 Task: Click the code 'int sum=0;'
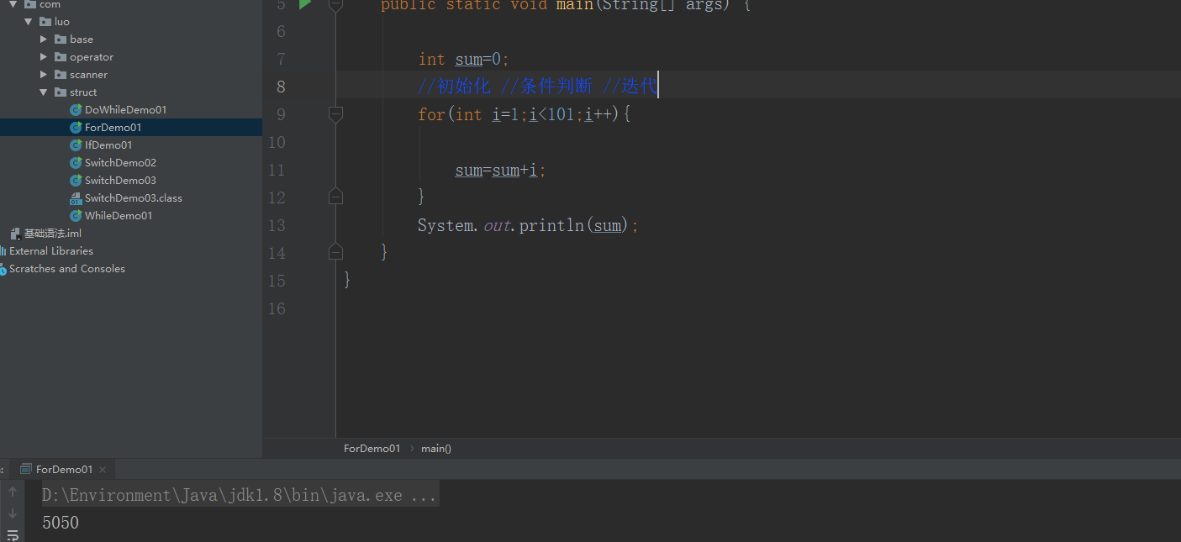click(464, 59)
